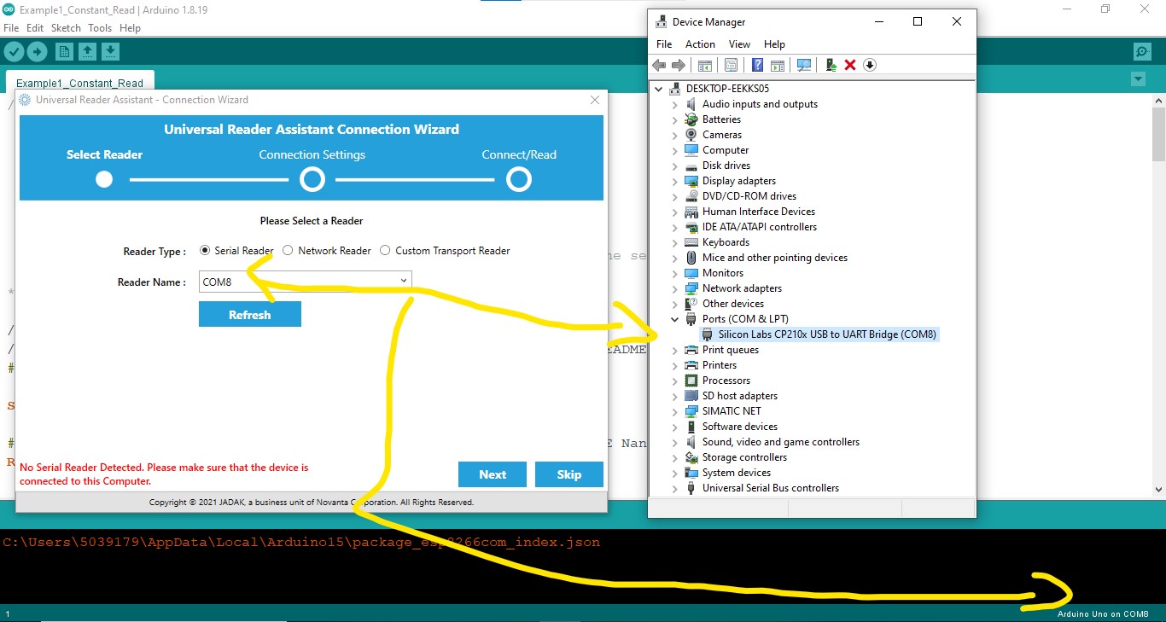Create a new sketch with the New icon
Image resolution: width=1166 pixels, height=622 pixels.
64,52
